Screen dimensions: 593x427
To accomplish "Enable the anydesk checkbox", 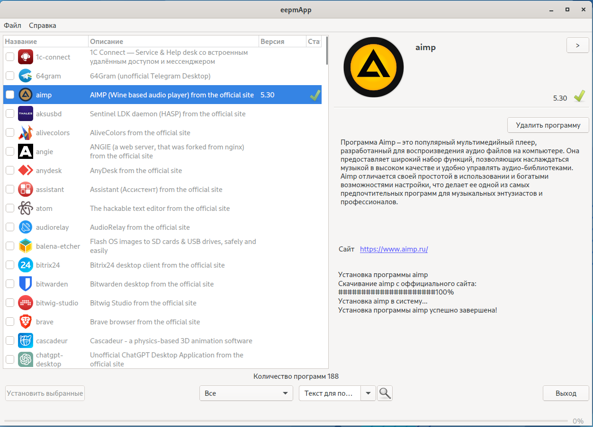I will (10, 170).
